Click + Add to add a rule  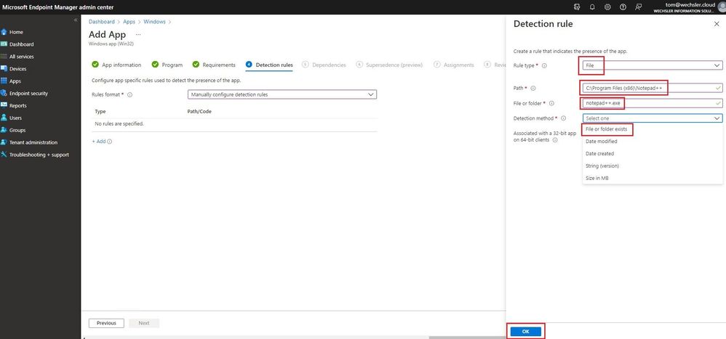99,142
